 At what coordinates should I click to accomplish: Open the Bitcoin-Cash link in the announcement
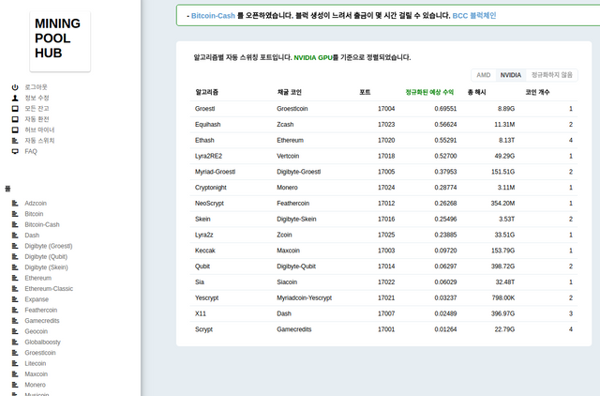(x=213, y=16)
